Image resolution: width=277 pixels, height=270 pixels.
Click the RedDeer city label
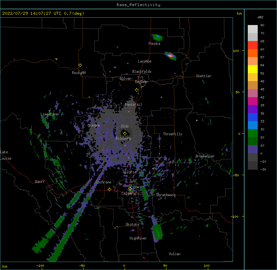pos(141,82)
